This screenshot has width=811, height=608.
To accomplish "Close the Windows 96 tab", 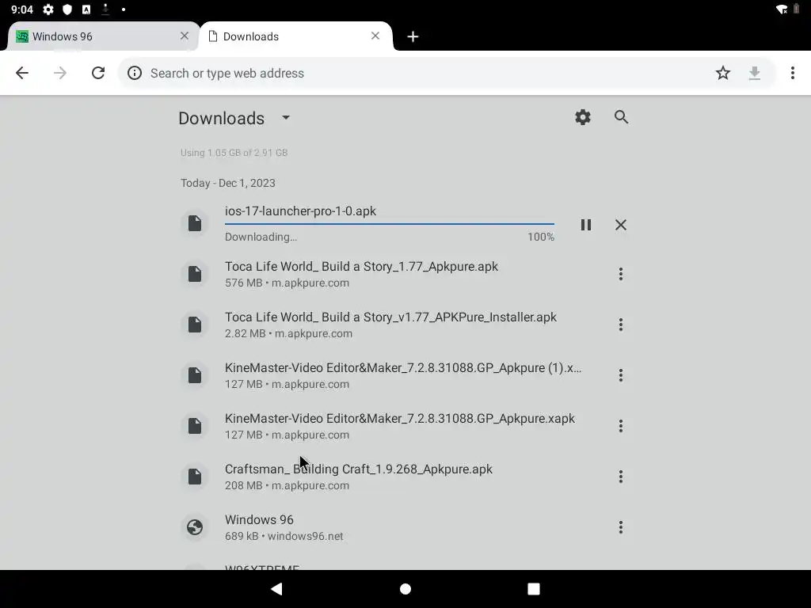I will pos(185,36).
